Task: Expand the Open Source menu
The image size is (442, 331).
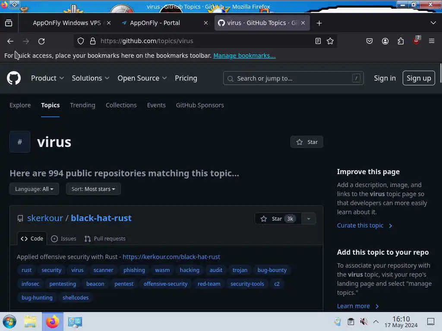Action: 142,78
